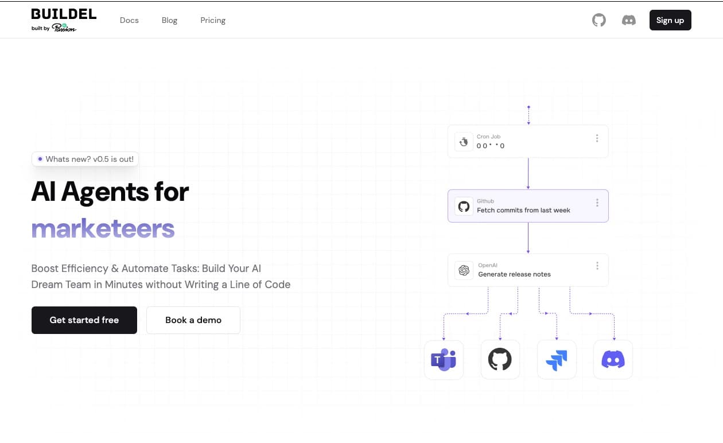Viewport: 723px width, 443px height.
Task: Select the Cron Job '0 0 * * 0' node
Action: tap(528, 142)
